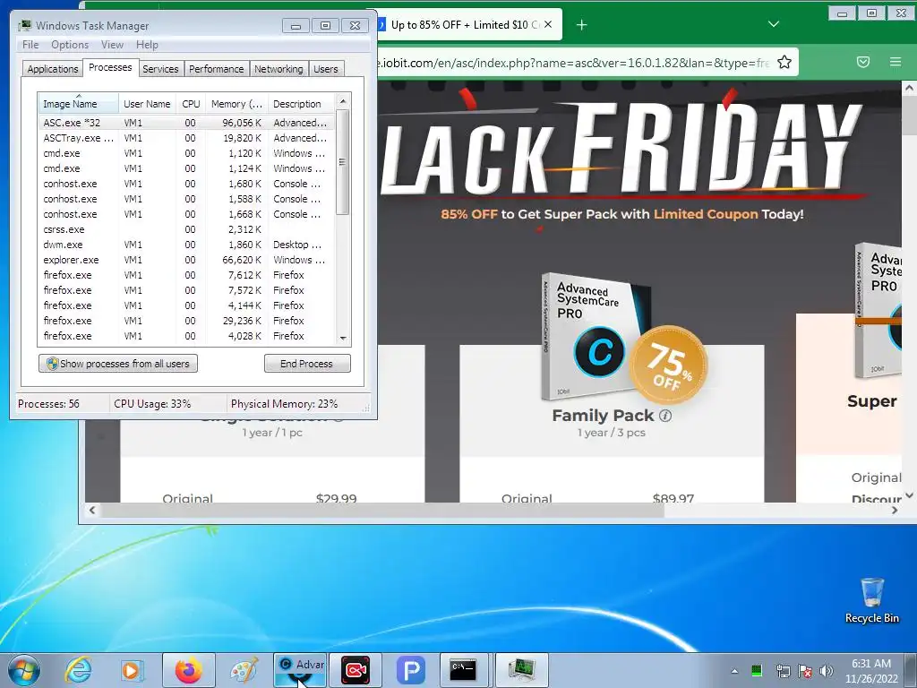Open the File menu in Task Manager
The image size is (917, 688).
pos(30,45)
